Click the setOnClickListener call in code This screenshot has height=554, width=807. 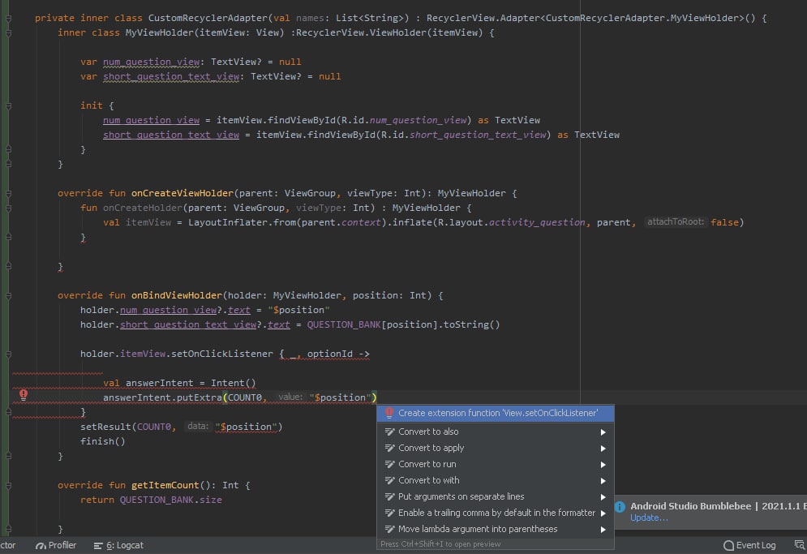click(x=221, y=354)
